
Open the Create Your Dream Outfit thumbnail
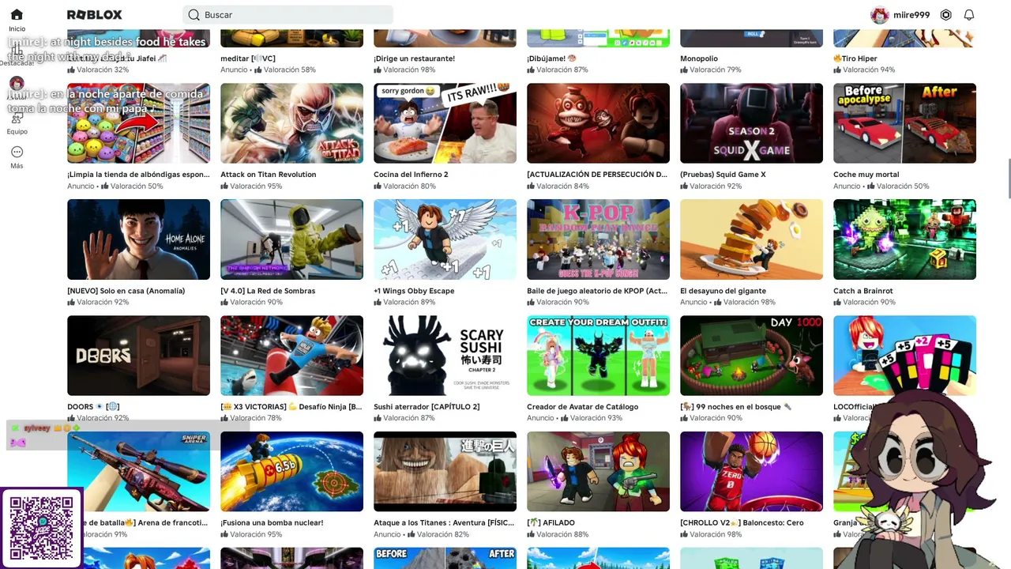pyautogui.click(x=598, y=356)
